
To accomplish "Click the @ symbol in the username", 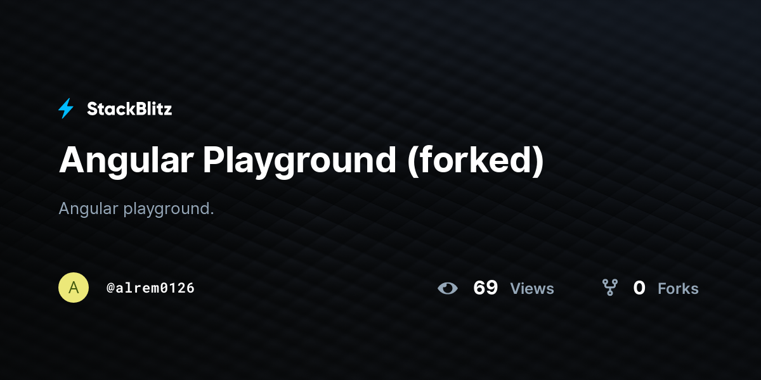I will [110, 288].
